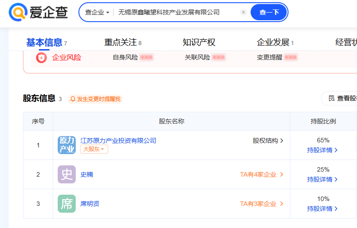Open the 查企业 search type dropdown
Viewport: 357px width, 228px height.
point(97,12)
